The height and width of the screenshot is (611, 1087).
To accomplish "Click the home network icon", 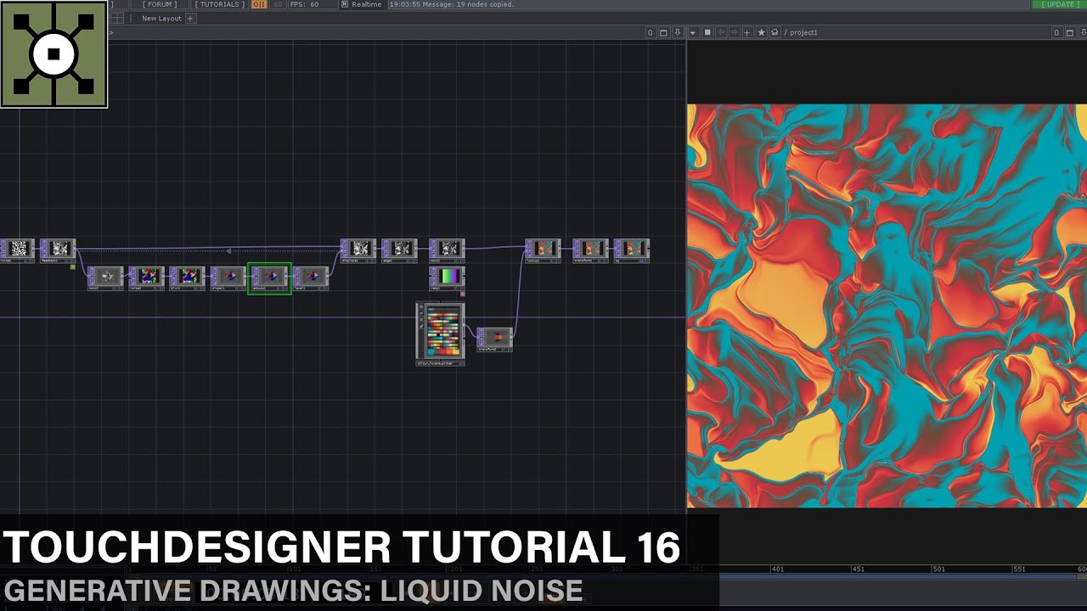I will 774,32.
